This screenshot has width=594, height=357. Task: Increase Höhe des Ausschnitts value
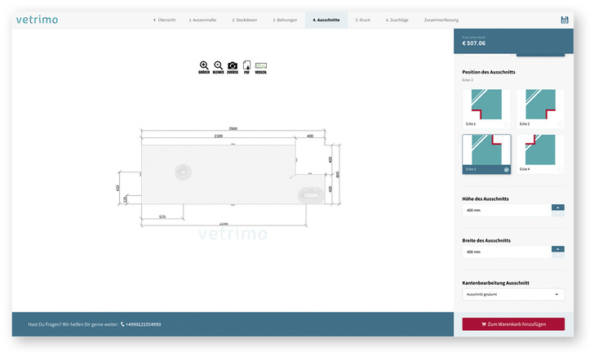point(558,208)
